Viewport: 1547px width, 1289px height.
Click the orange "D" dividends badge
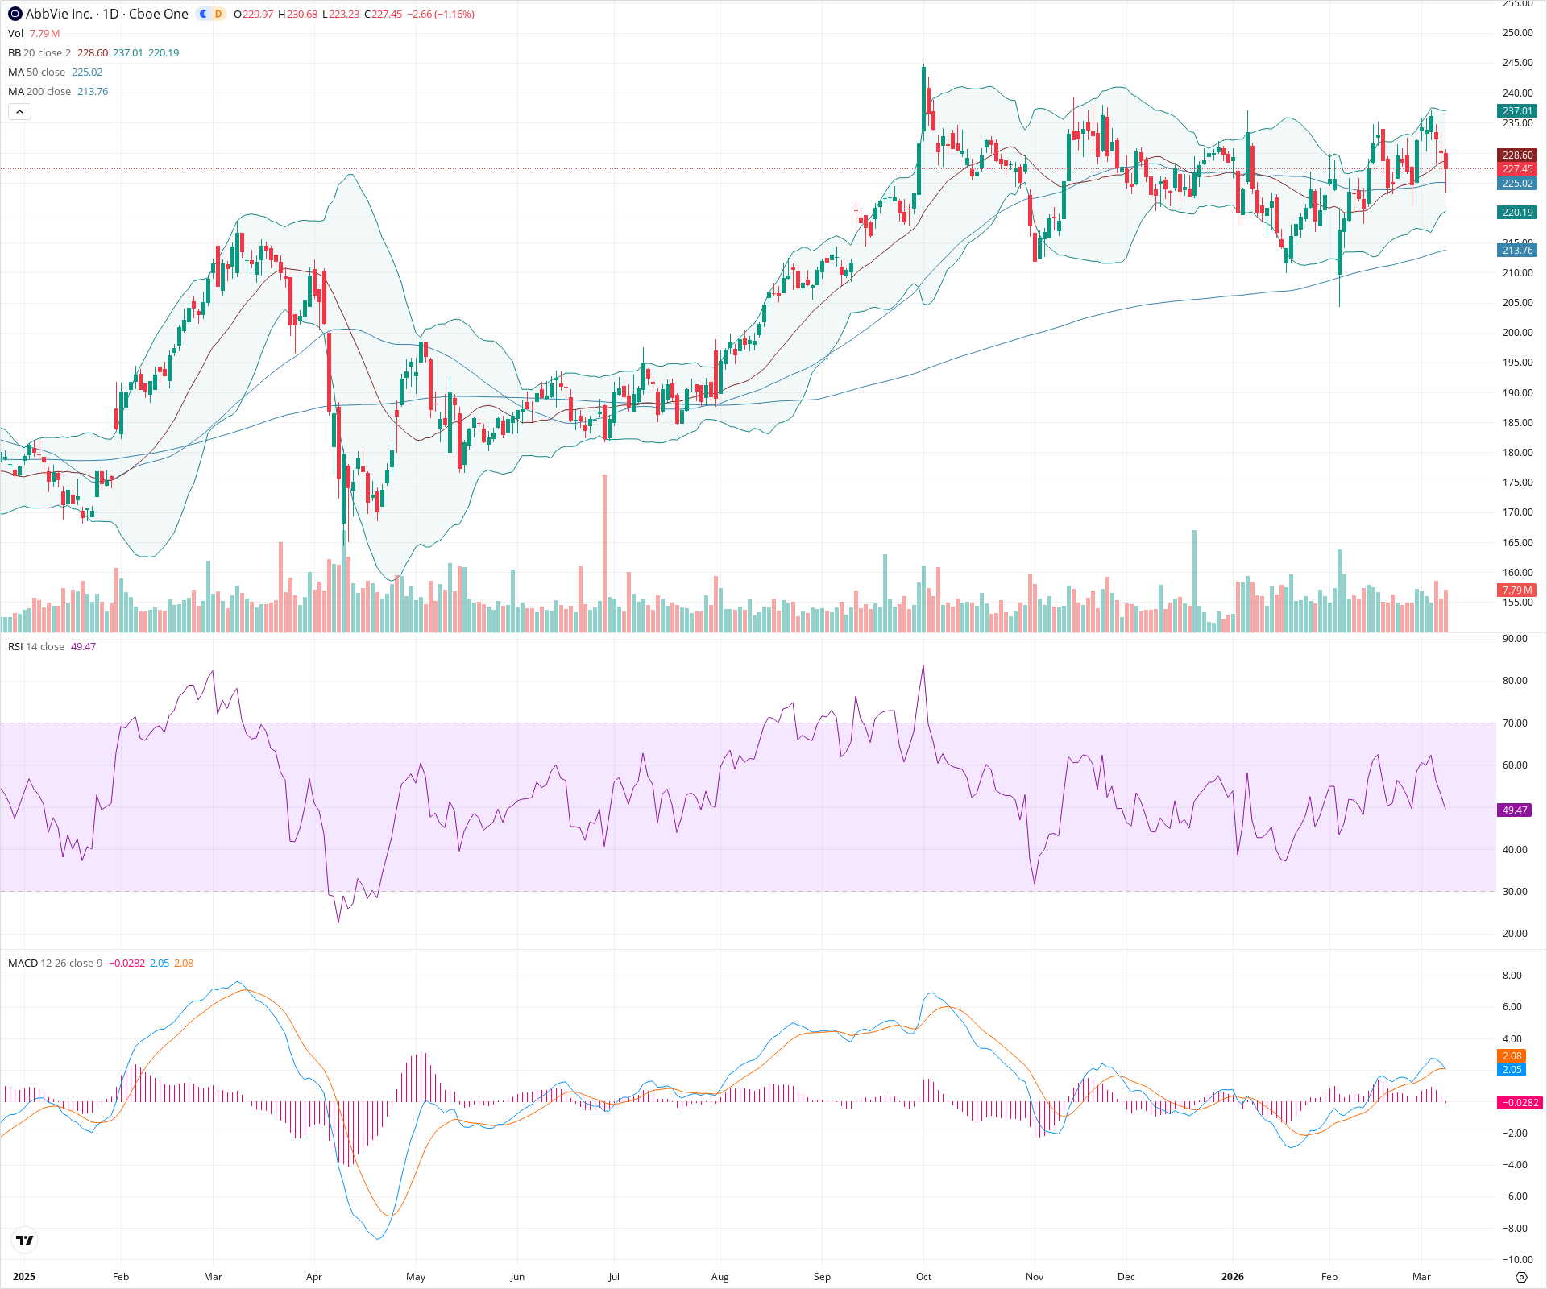click(x=218, y=14)
